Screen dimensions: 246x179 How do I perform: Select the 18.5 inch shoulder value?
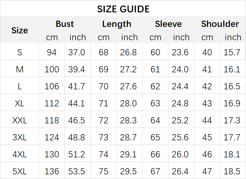pos(232,171)
